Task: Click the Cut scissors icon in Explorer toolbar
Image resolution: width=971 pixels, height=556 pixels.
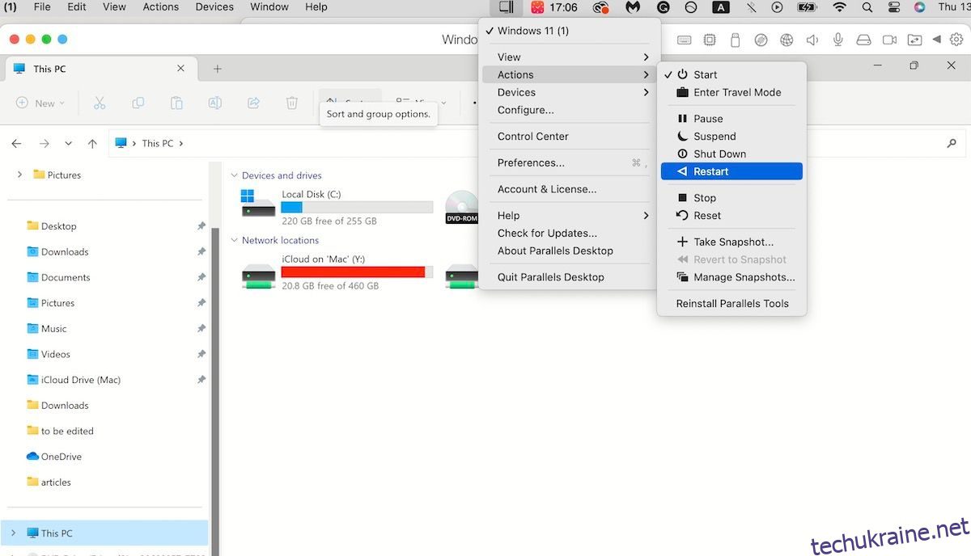Action: click(100, 103)
